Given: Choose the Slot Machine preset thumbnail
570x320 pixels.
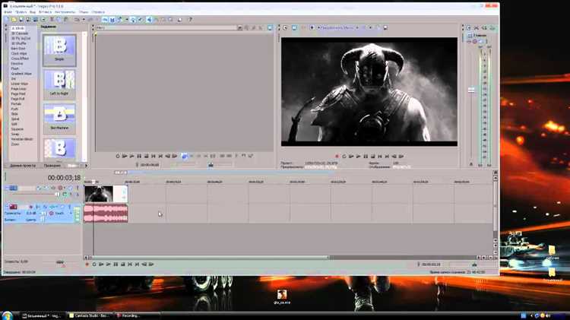Looking at the screenshot, I should [59, 118].
